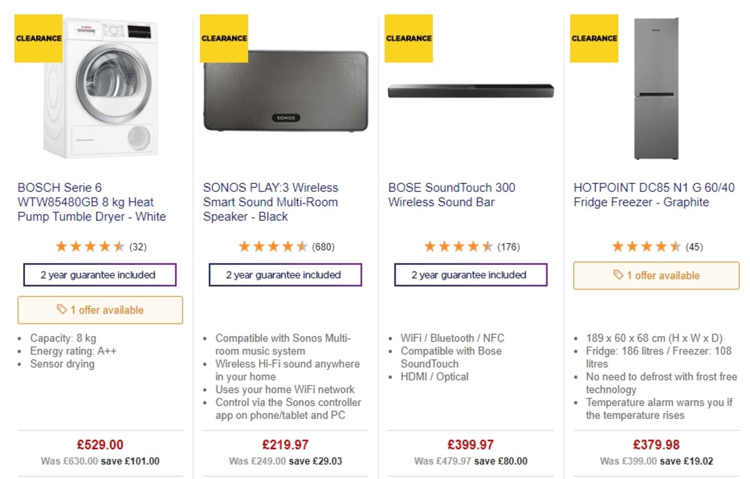Viewport: 750px width, 479px height.
Task: Click the Hotpoint fridge freezer product image
Action: (x=655, y=87)
